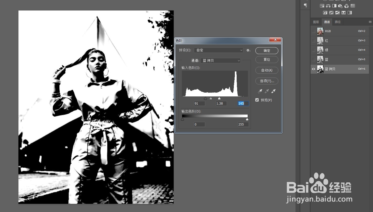Add an Invert adjustment

click(325, 13)
